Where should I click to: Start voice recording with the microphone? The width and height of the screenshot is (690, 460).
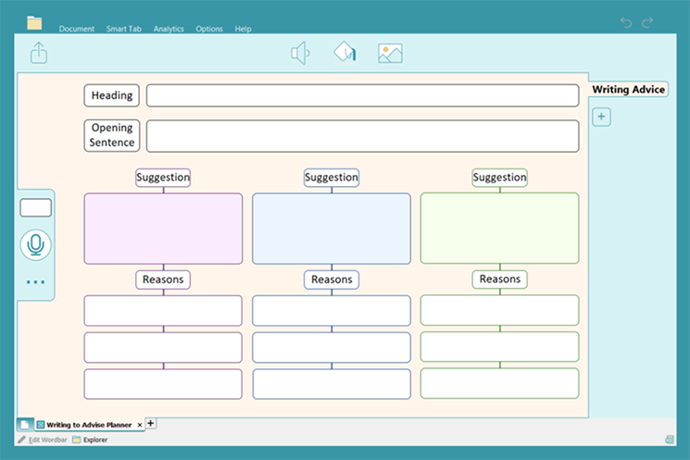coord(35,245)
